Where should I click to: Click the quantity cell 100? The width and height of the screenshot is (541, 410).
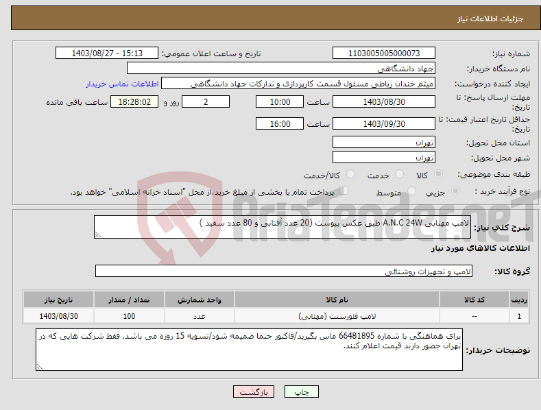[129, 316]
